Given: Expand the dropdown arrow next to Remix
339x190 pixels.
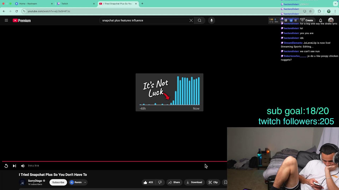Looking at the screenshot, I should [x=85, y=182].
